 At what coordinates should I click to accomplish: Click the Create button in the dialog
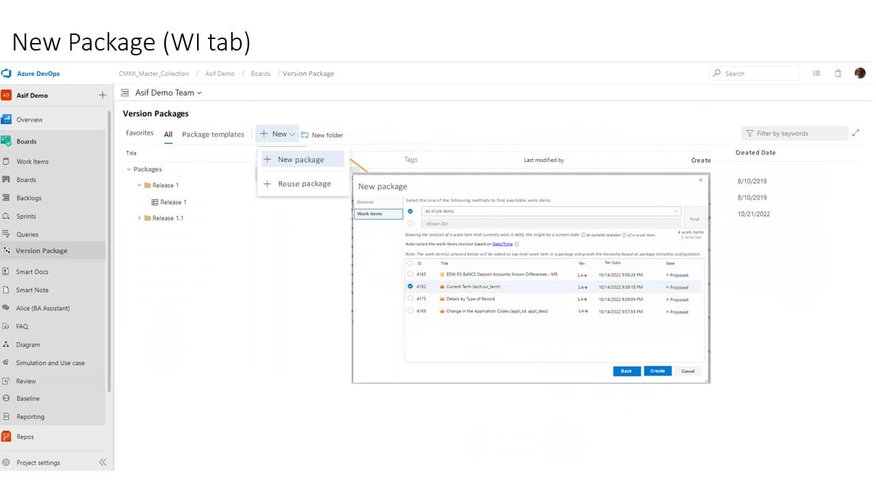(x=657, y=371)
